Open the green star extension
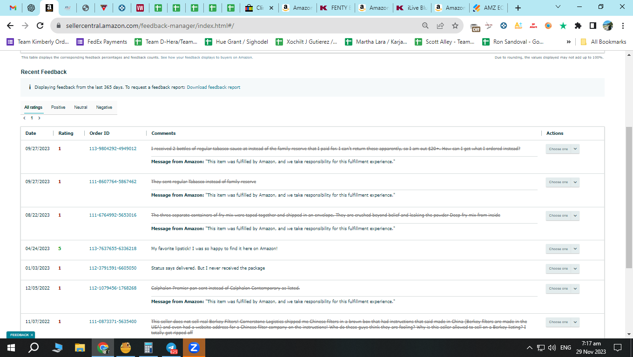633x357 pixels. (x=563, y=26)
